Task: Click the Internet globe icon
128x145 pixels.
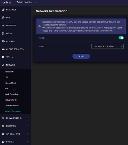Action: pyautogui.click(x=3, y=10)
